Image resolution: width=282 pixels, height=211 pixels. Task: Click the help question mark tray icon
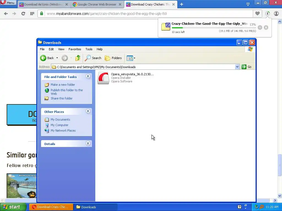[x=239, y=207]
